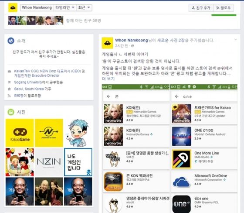Open the ONE Mobile1 Cellular app icon
This screenshot has height=213, width=244.
(x=182, y=136)
